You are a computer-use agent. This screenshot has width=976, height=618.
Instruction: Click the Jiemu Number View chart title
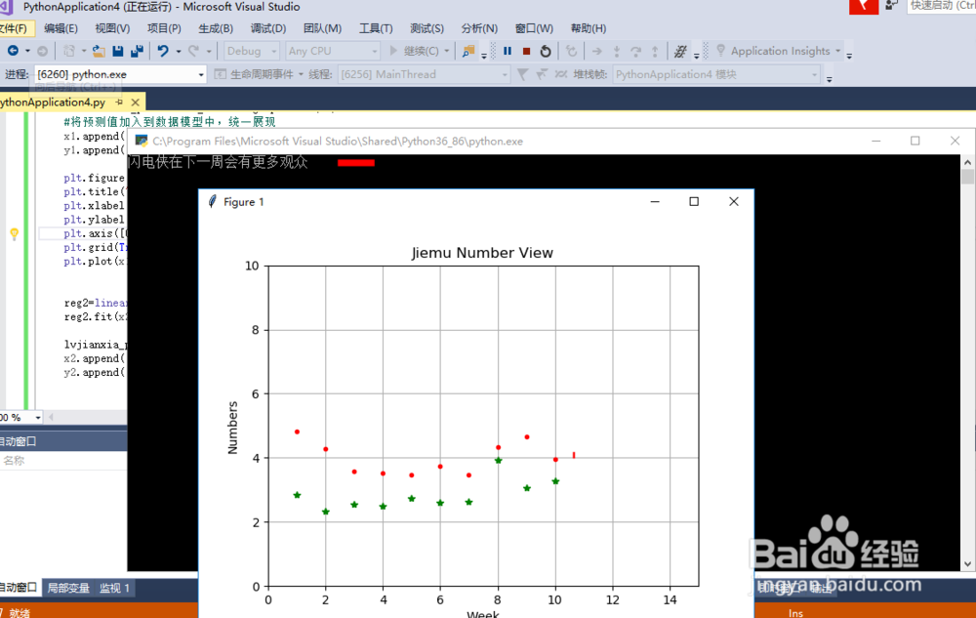point(482,253)
